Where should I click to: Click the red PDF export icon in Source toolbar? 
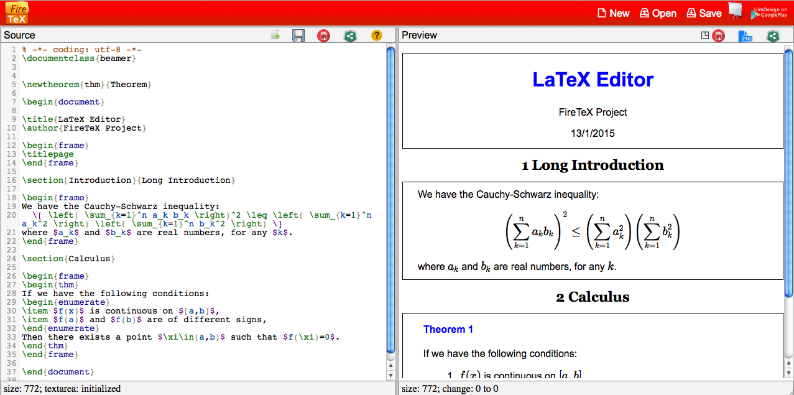(x=323, y=35)
